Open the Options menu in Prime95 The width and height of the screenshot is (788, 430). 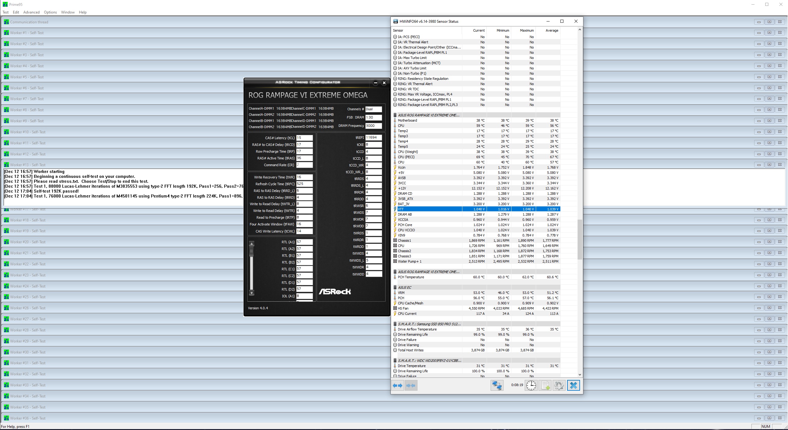(x=50, y=12)
